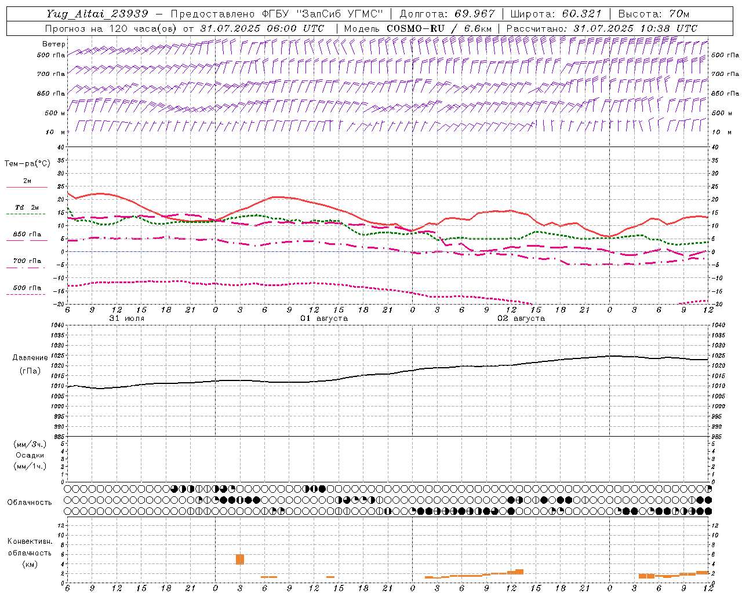This screenshot has height=593, width=742.
Task: Click the '500 гПа' temperature legend entry
Action: [27, 288]
